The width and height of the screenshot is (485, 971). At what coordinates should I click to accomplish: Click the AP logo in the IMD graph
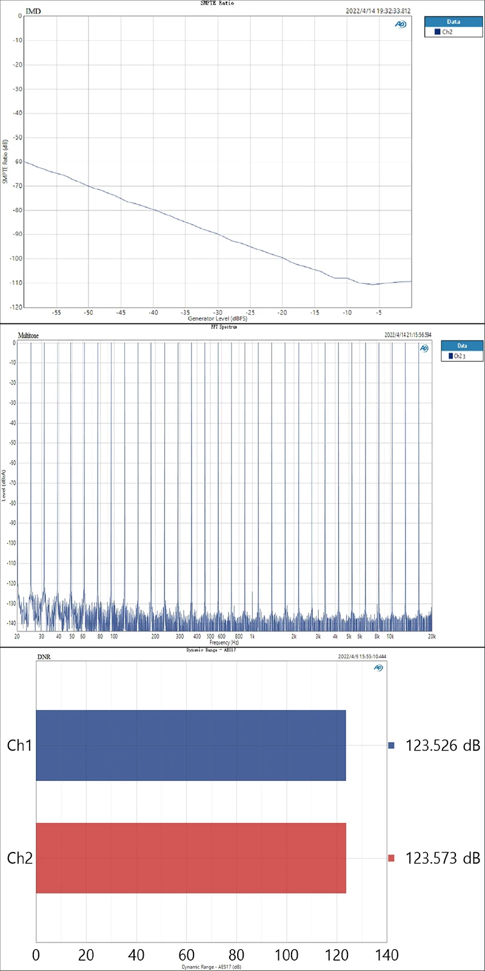[x=401, y=24]
